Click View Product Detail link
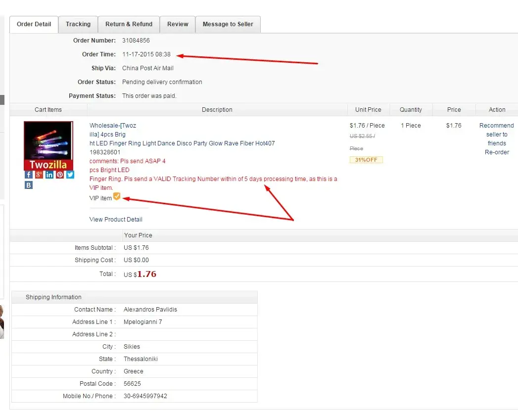Screen dimensions: 518x411 click(116, 220)
